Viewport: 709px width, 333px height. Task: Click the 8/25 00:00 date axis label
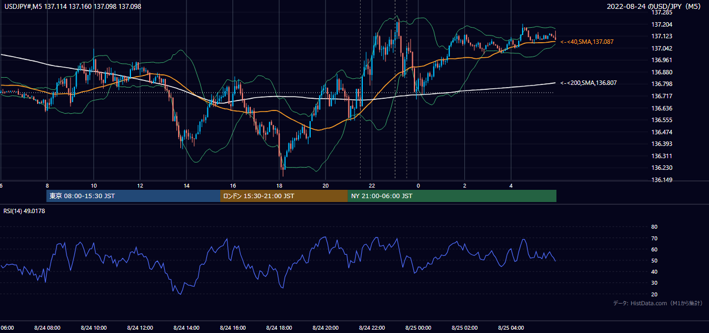tap(418, 327)
